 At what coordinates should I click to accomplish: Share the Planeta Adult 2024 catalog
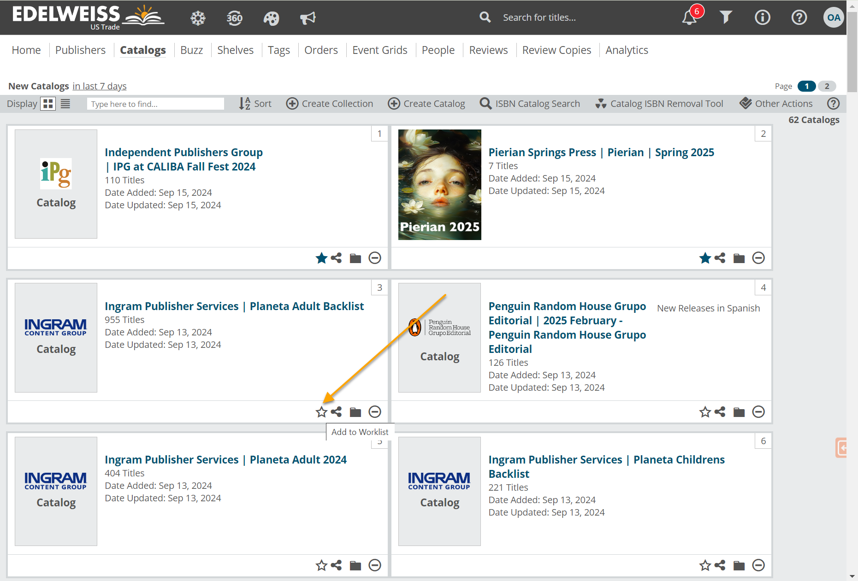[x=337, y=565]
